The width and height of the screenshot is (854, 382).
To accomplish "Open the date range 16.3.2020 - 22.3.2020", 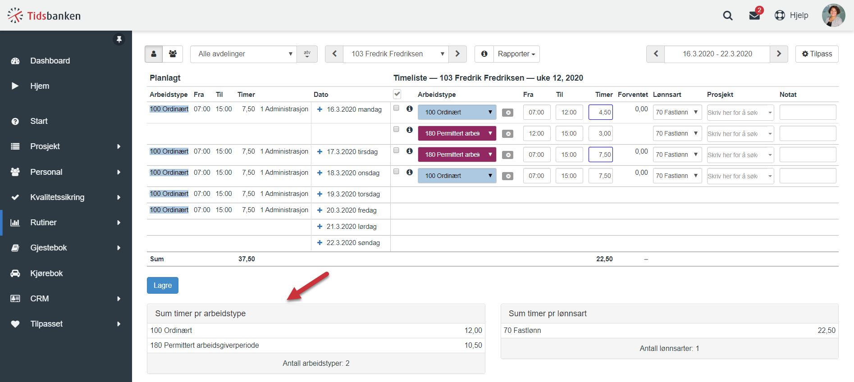I will click(717, 54).
